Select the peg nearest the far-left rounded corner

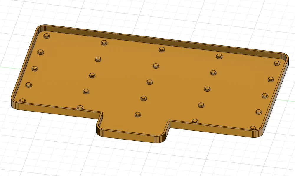click(47, 36)
